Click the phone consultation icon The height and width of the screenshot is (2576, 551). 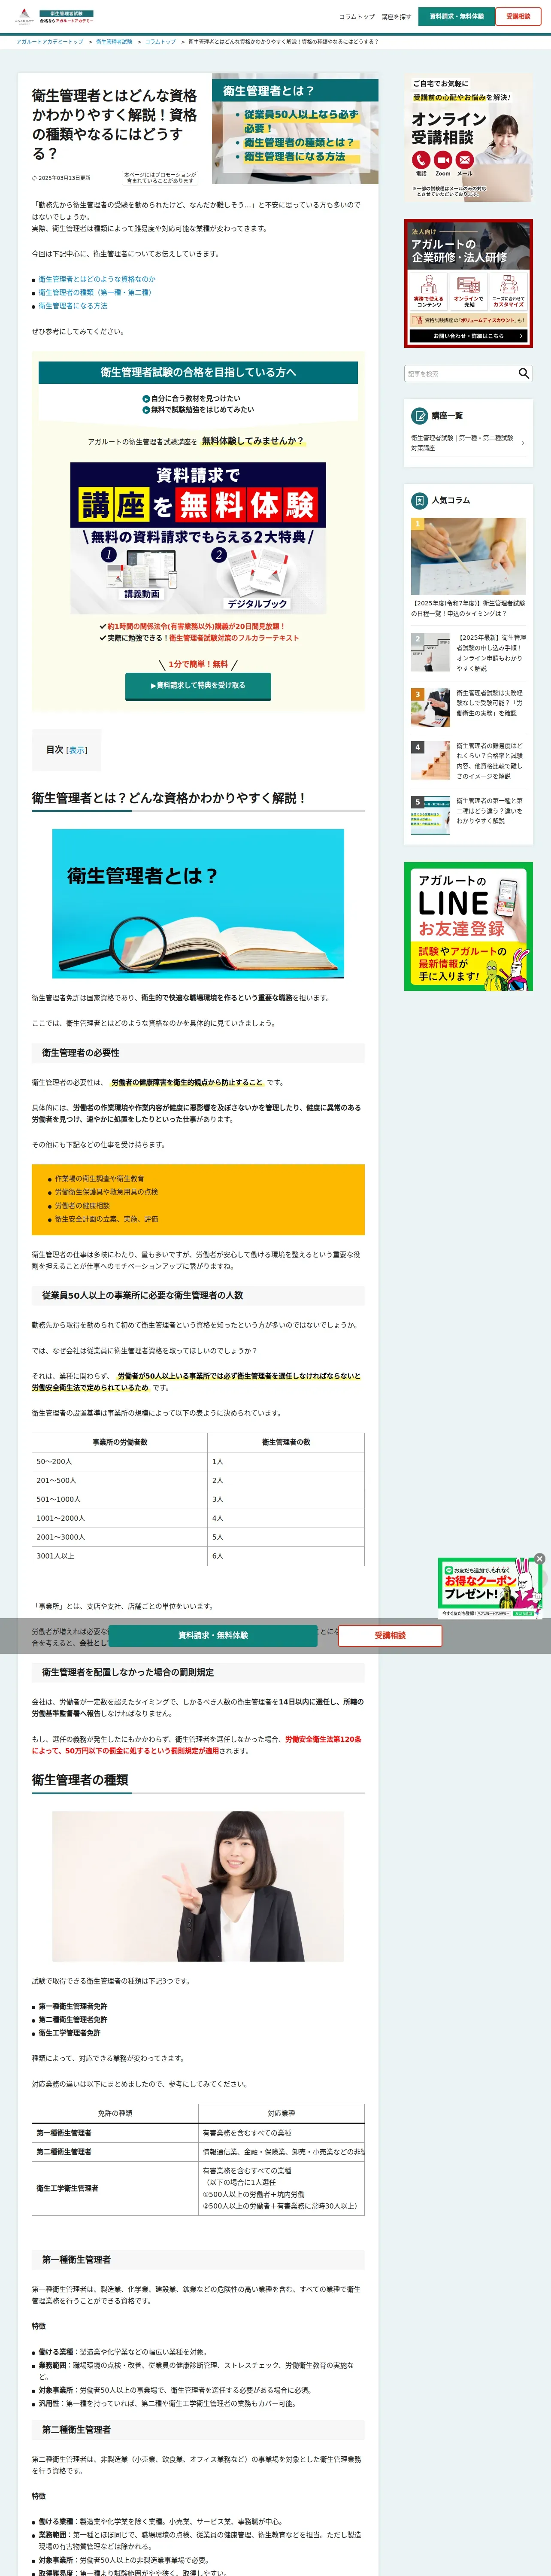421,160
